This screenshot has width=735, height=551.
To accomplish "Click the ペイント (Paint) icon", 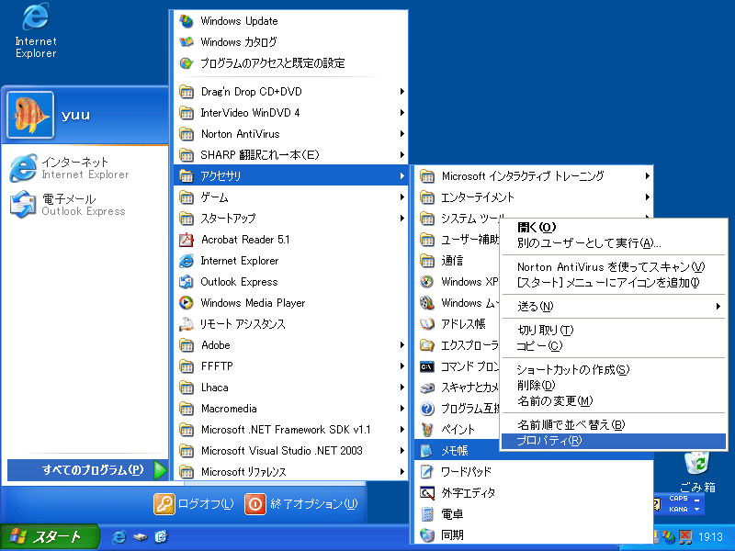I will point(427,429).
